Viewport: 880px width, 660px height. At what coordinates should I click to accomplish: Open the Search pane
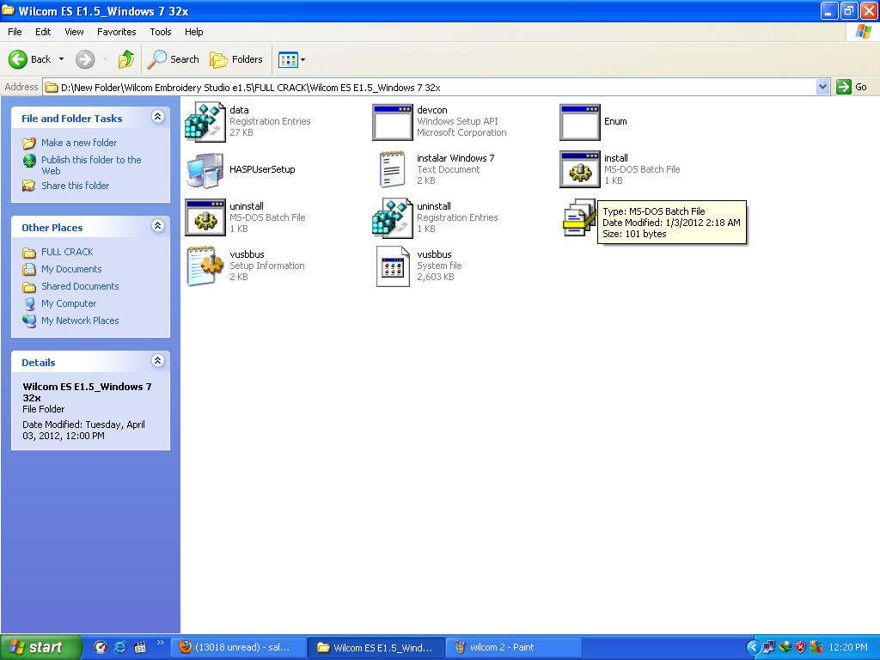click(173, 59)
